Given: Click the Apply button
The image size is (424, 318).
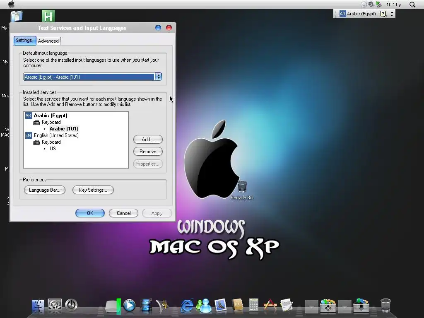Looking at the screenshot, I should point(157,213).
